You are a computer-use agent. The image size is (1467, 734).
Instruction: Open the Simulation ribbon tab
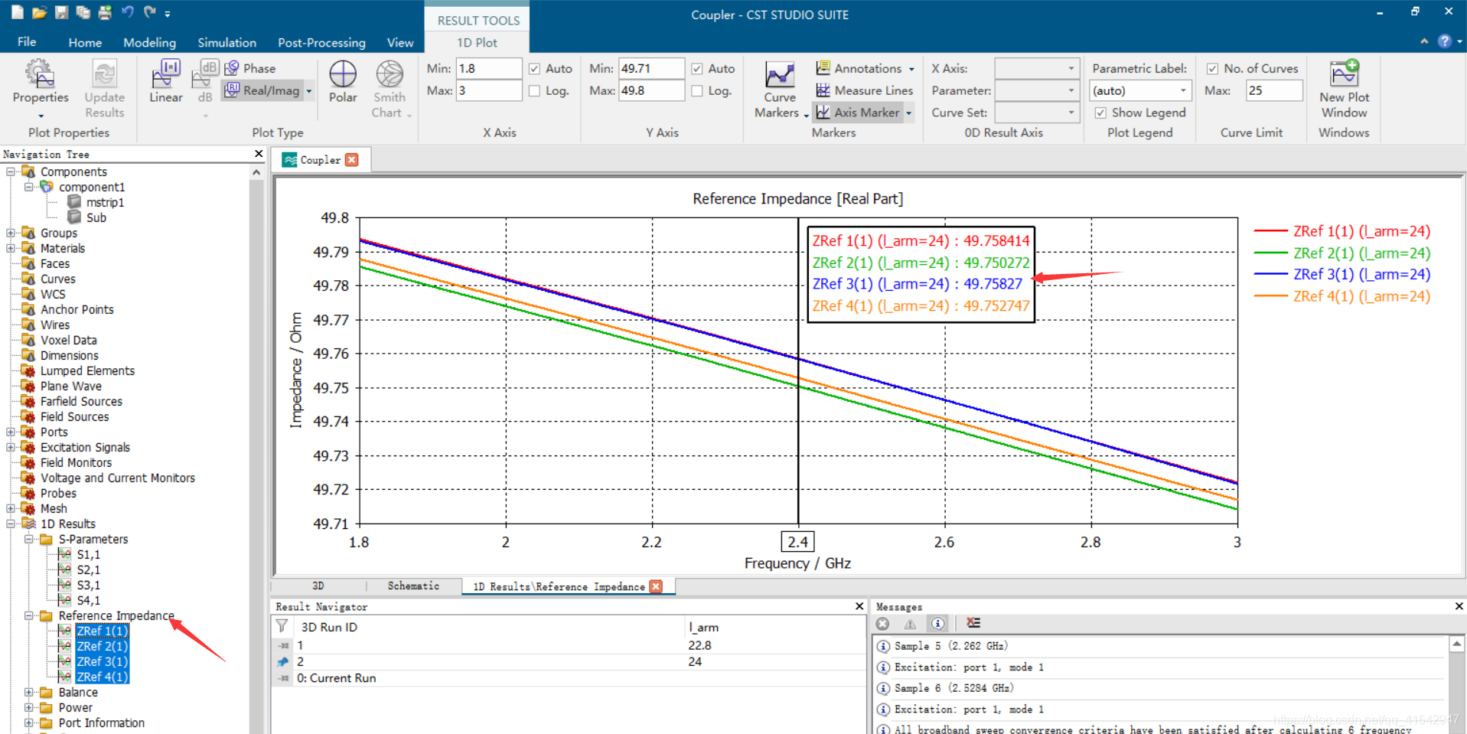point(227,42)
